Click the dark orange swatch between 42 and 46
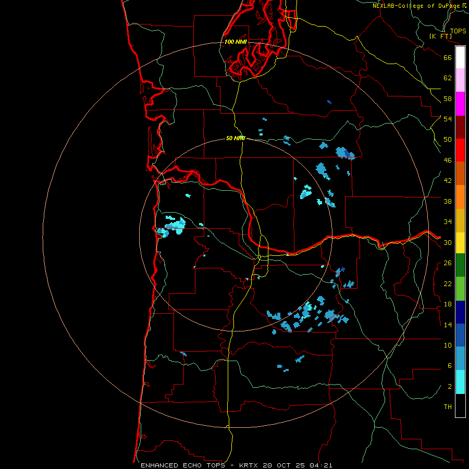This screenshot has height=469, width=469. 460,173
